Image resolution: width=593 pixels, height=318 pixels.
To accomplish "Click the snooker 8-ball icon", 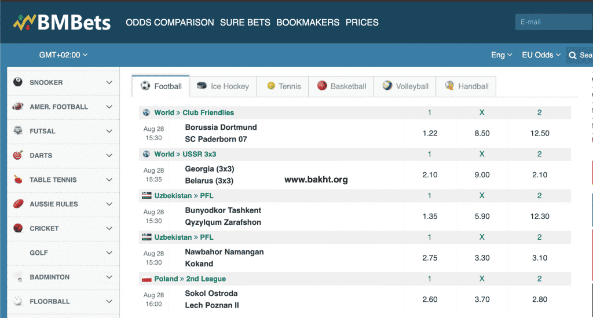I will [x=18, y=82].
